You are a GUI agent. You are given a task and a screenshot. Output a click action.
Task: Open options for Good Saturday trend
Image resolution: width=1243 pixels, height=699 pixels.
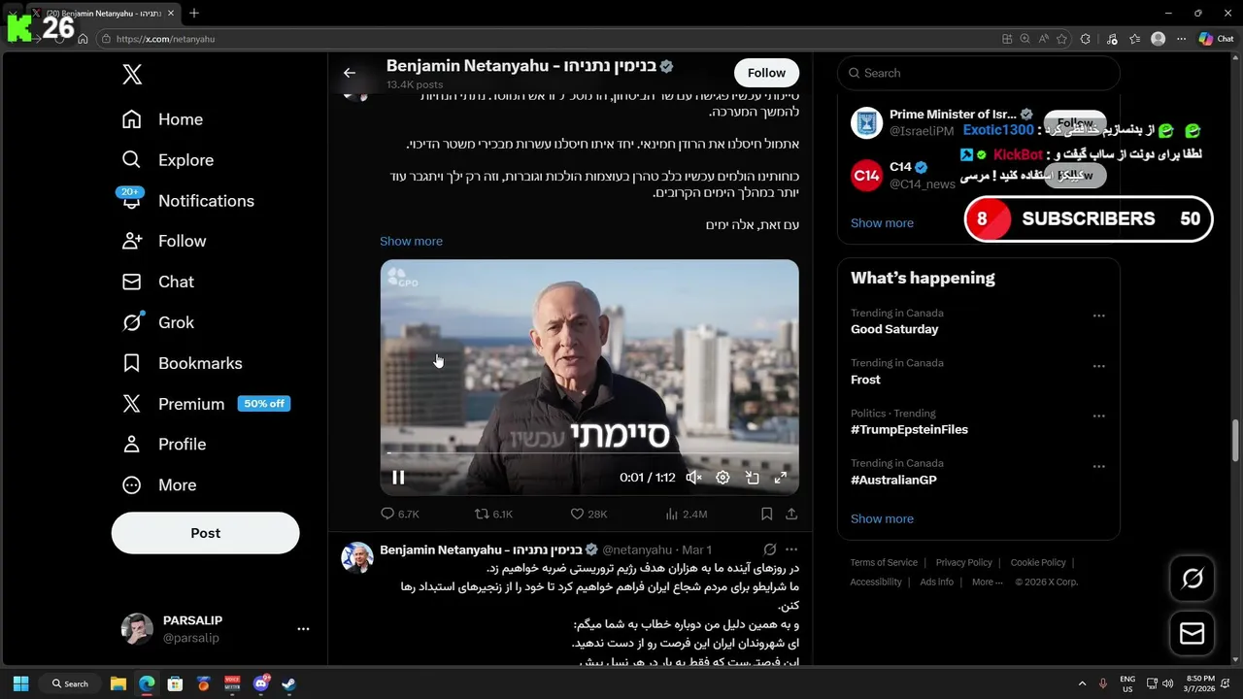1099,316
